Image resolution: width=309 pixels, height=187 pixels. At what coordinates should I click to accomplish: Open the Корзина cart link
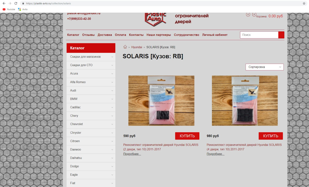point(269,16)
